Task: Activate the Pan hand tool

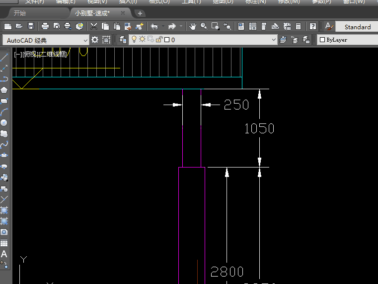Action: tap(192, 26)
